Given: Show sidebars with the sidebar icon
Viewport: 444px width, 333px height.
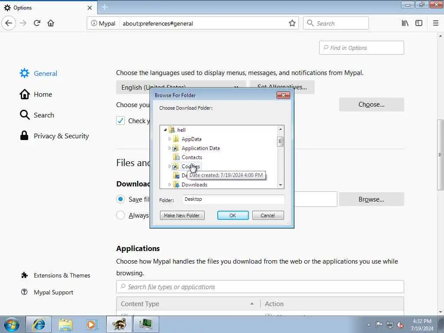Looking at the screenshot, I should point(419,23).
